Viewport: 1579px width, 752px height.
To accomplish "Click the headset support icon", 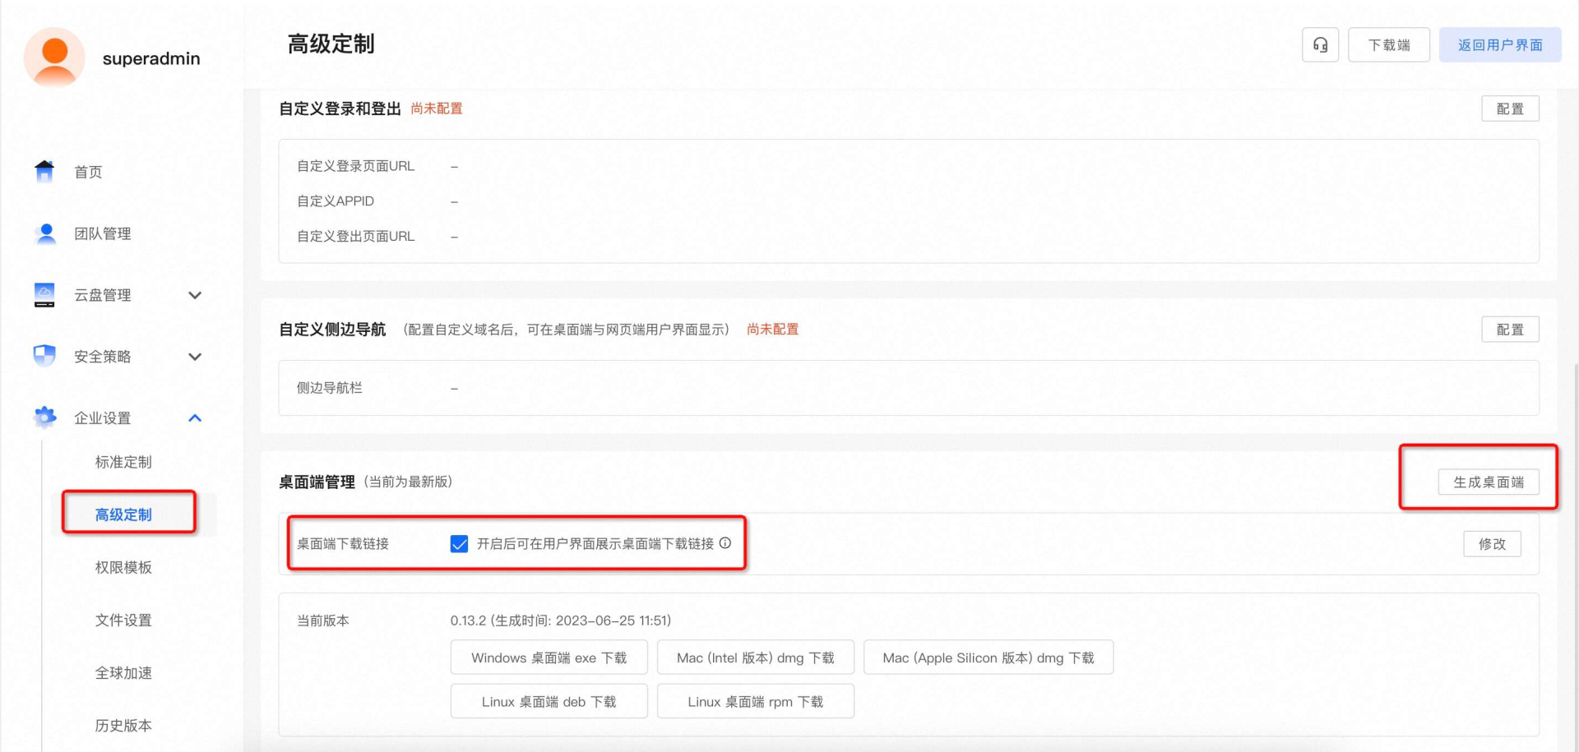I will point(1320,45).
